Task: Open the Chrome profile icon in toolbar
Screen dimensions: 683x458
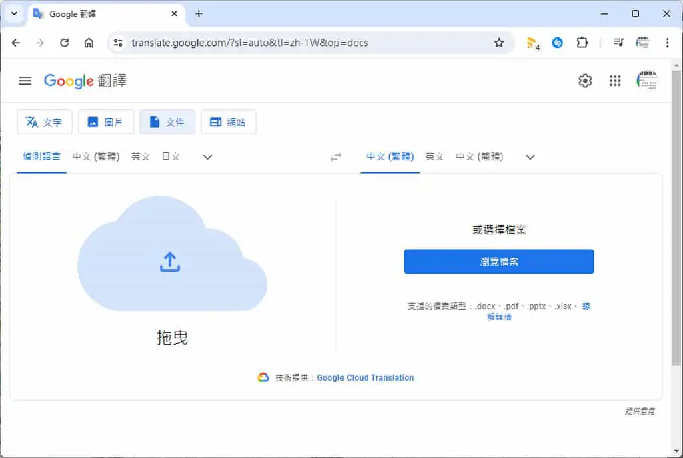Action: pos(642,43)
